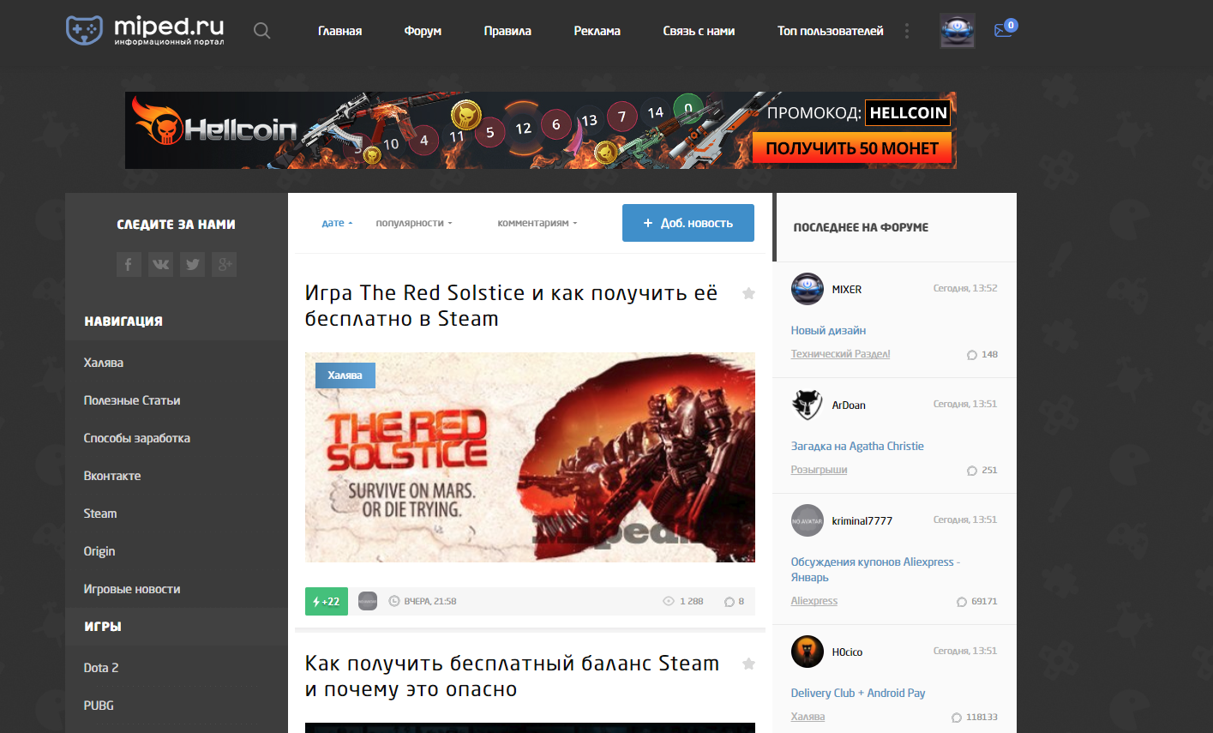Image resolution: width=1213 pixels, height=733 pixels.
Task: Open the site search magnifier
Action: [262, 31]
